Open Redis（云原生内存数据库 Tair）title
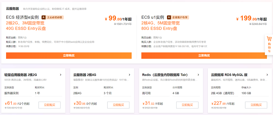The width and height of the screenshot is (273, 115). tap(165, 75)
